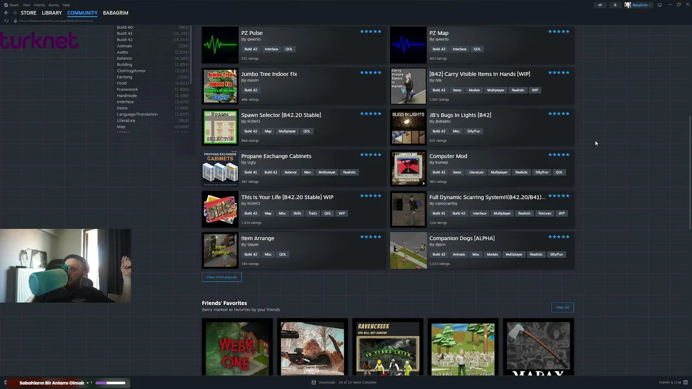Expand the BabaGrim account dropdown
The height and width of the screenshot is (389, 692).
pos(642,5)
